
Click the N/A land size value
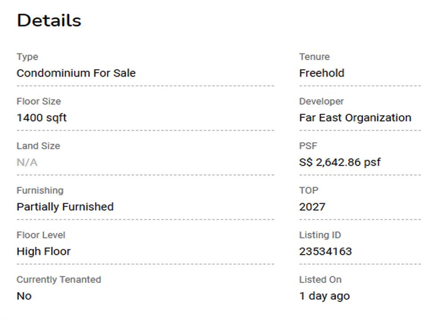pos(27,162)
